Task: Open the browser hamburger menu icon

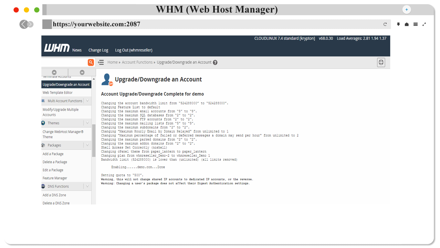Action: (x=415, y=24)
